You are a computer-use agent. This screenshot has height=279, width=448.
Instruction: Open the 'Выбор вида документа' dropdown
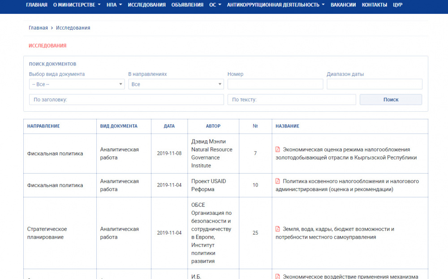click(x=77, y=84)
